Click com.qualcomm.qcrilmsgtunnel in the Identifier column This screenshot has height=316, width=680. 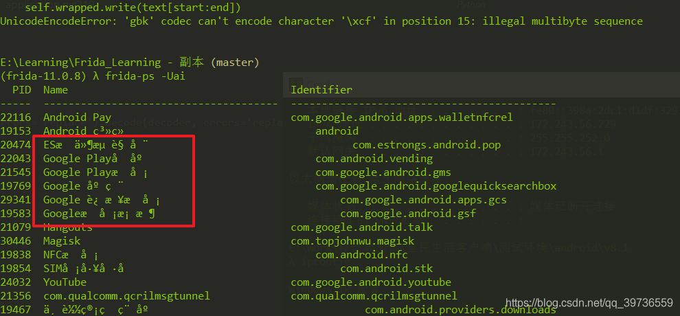374,296
